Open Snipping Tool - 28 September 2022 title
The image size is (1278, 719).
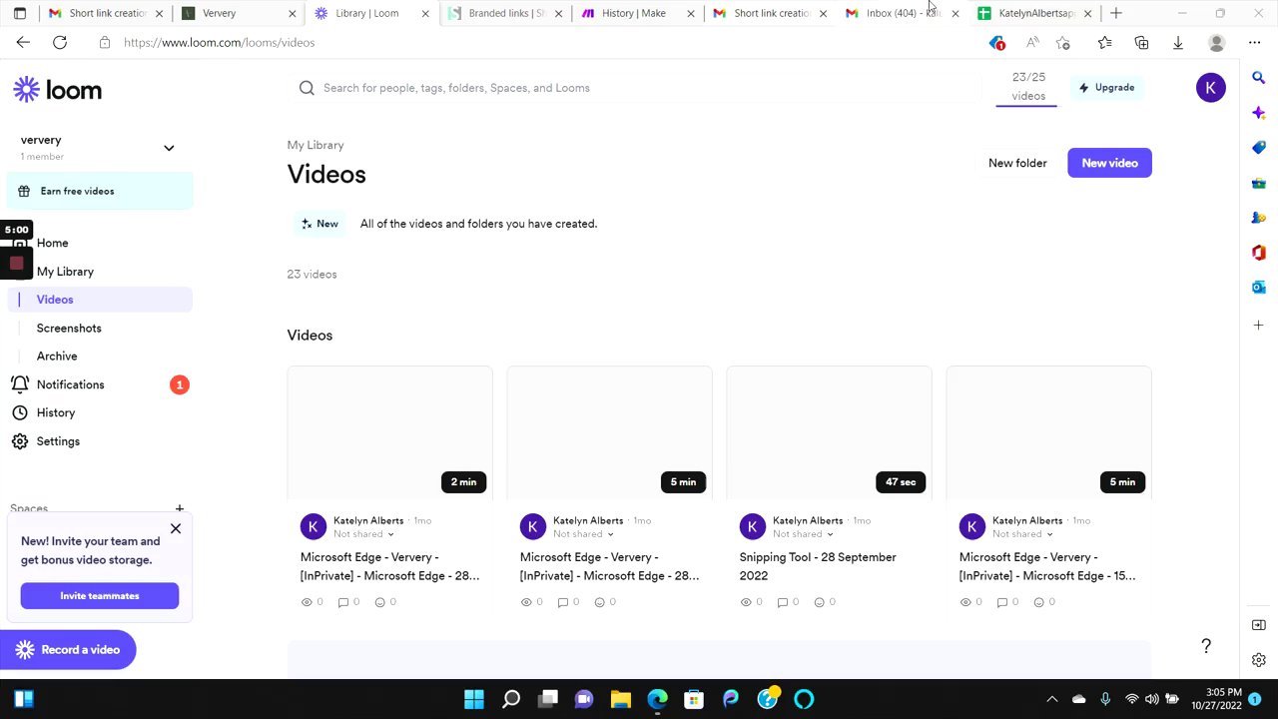tap(818, 566)
